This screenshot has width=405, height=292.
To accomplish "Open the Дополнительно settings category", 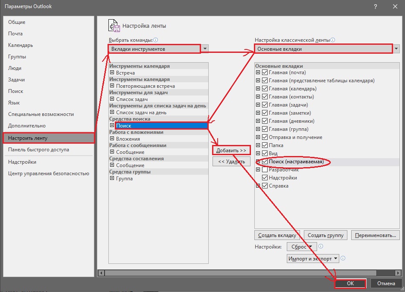I will 49,126.
